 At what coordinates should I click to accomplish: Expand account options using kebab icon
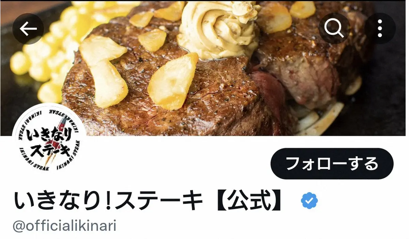380,29
